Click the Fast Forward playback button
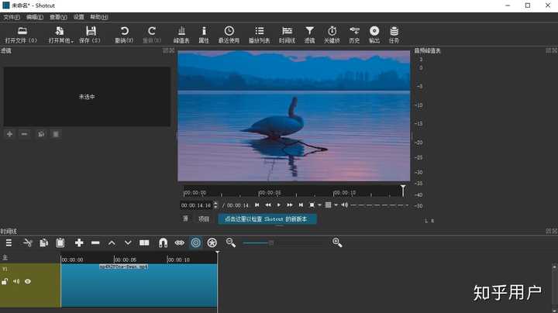The height and width of the screenshot is (313, 558). 290,205
